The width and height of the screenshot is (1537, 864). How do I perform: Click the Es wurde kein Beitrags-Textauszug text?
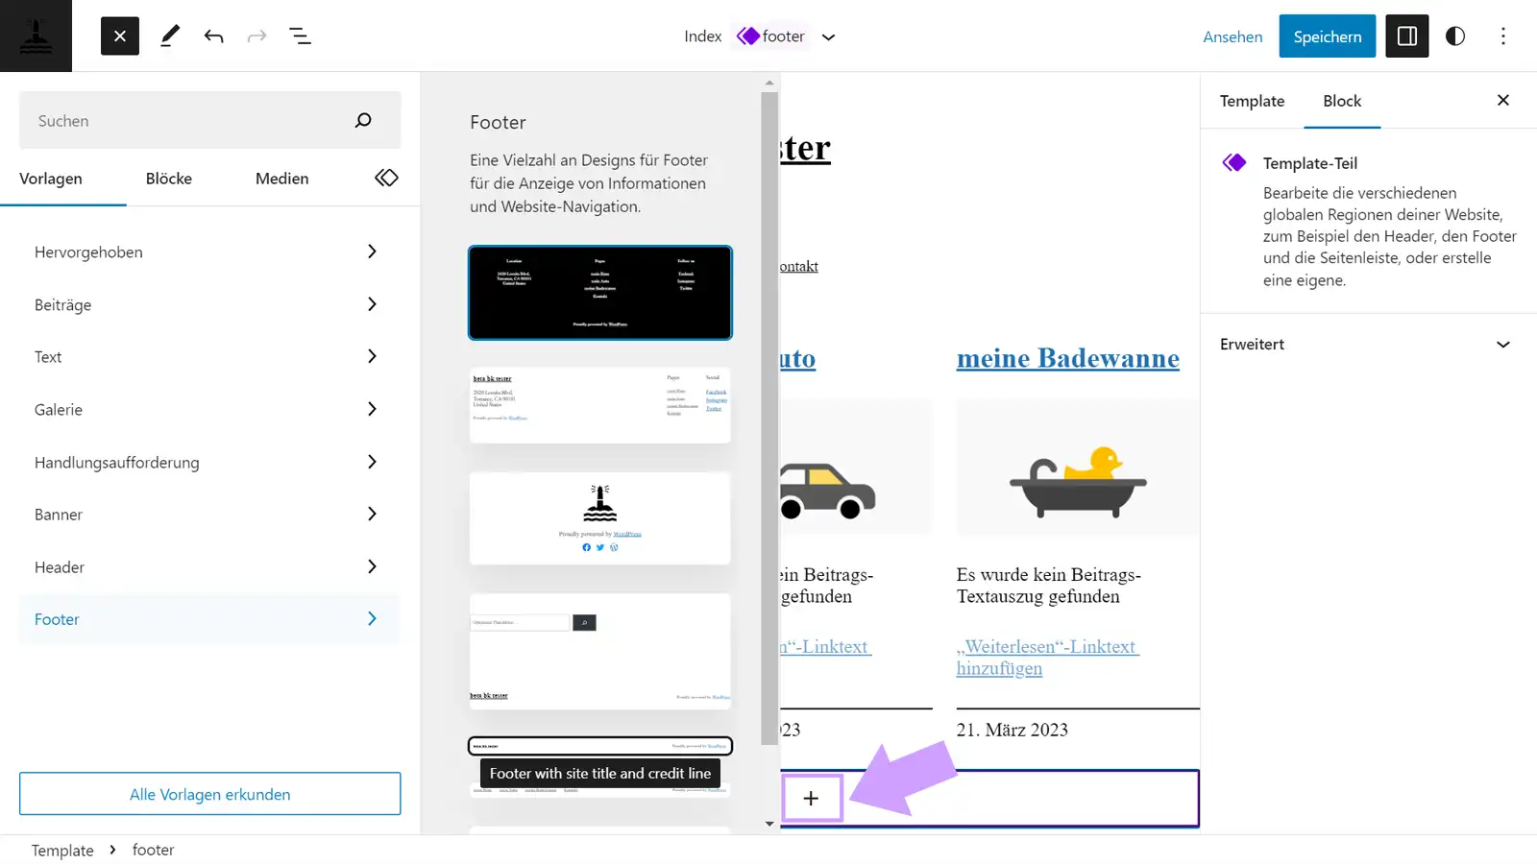click(1048, 586)
